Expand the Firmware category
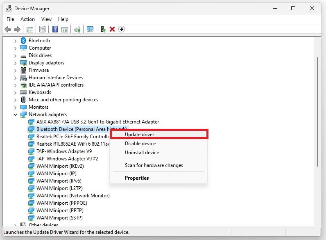The image size is (326, 240). coord(15,71)
